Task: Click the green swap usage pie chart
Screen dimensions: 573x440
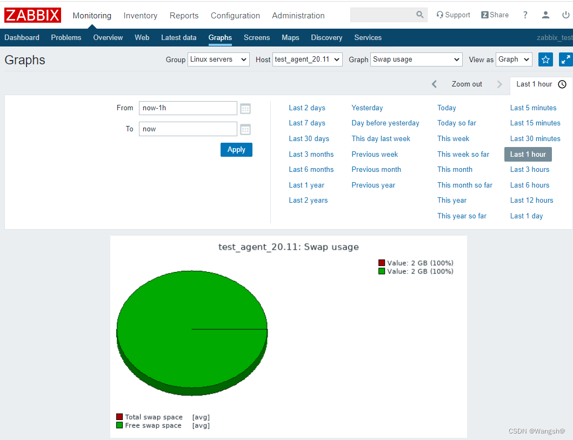Action: click(192, 333)
